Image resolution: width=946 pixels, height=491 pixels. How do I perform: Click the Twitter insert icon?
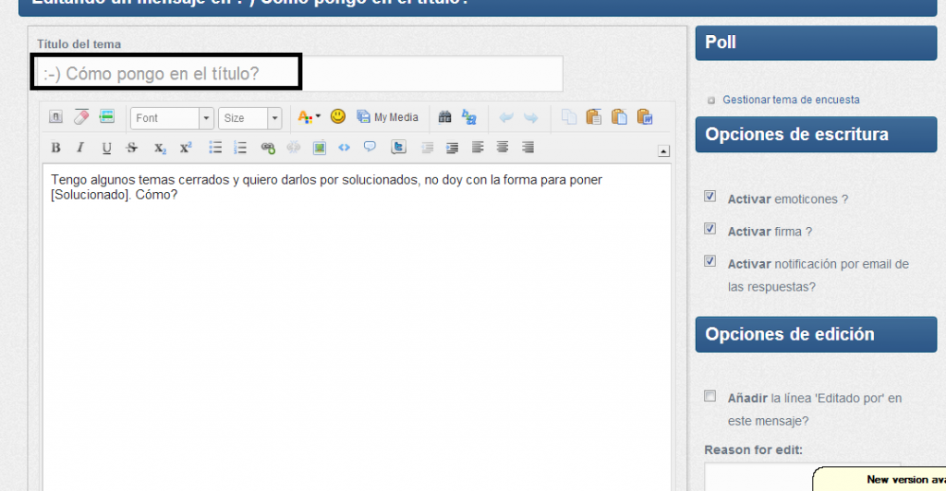(x=398, y=148)
